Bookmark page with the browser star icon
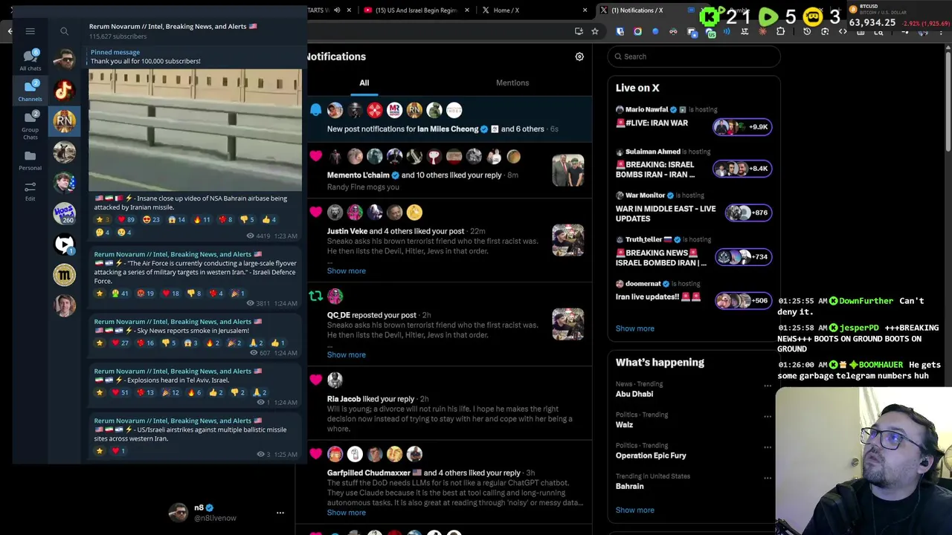This screenshot has width=952, height=535. click(594, 31)
